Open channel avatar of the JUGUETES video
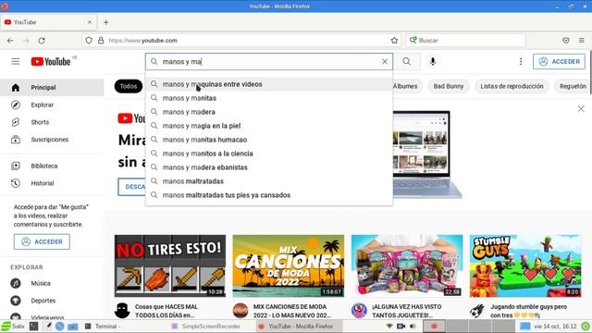The width and height of the screenshot is (592, 333). [x=359, y=311]
